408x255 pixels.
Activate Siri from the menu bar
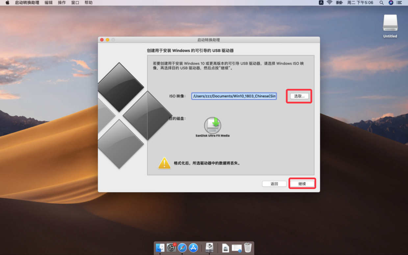[391, 3]
